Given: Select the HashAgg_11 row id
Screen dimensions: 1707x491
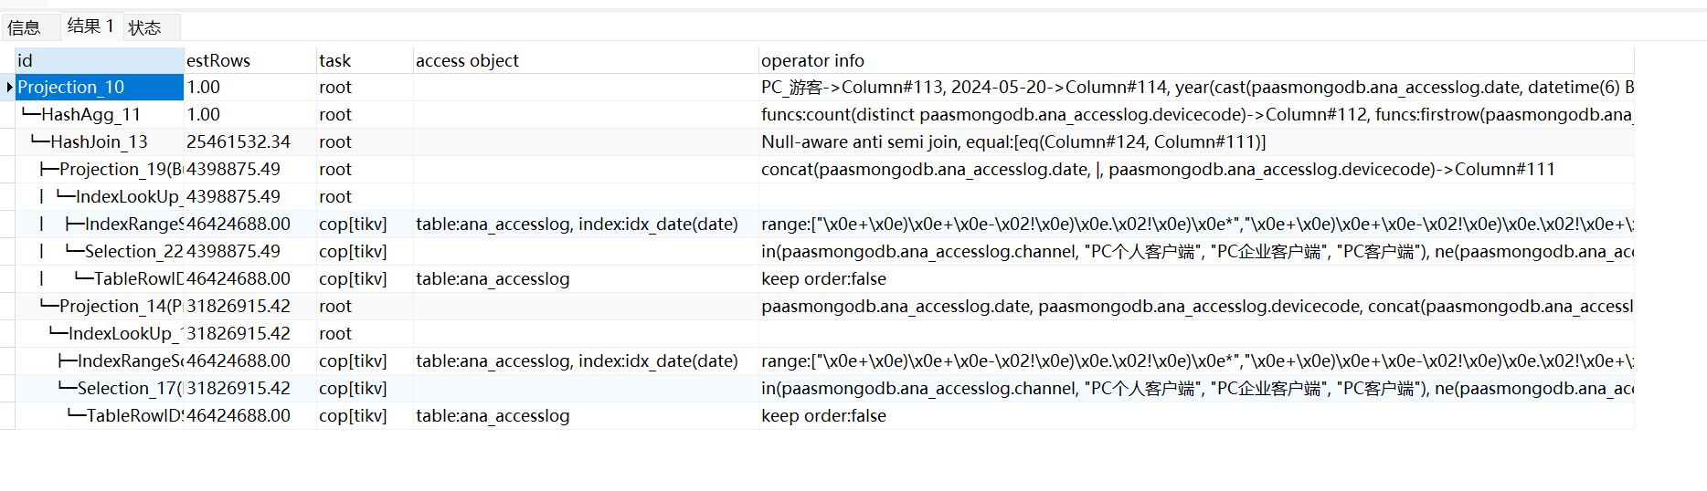Looking at the screenshot, I should click(90, 115).
